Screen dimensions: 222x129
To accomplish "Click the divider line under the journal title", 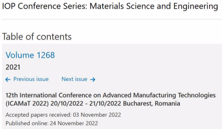I will pos(112,19).
